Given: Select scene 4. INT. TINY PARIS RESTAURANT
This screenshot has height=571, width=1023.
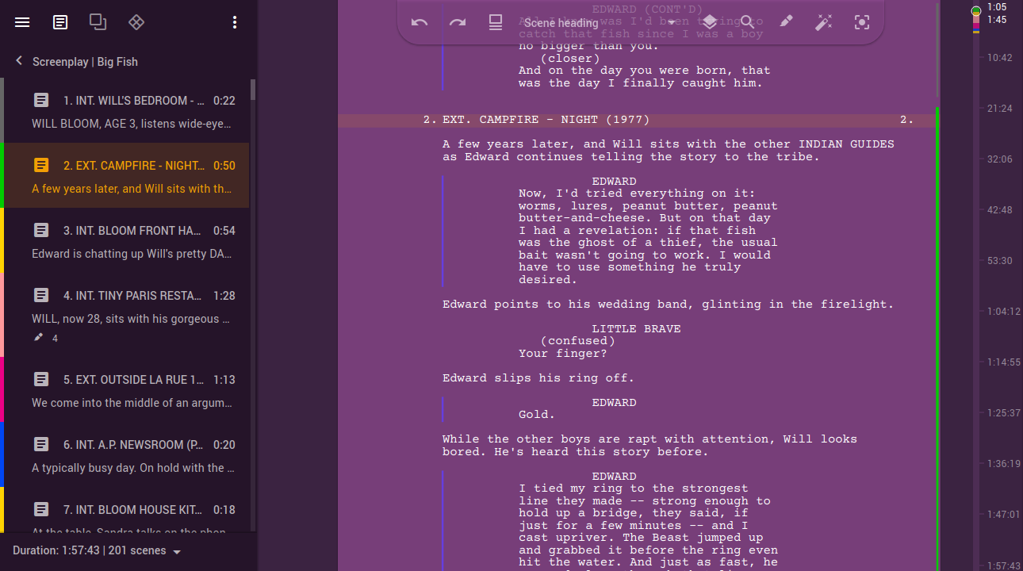Looking at the screenshot, I should (125, 315).
